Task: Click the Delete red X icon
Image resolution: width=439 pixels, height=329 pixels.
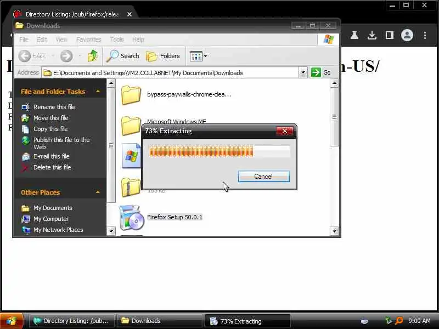Action: tap(25, 168)
